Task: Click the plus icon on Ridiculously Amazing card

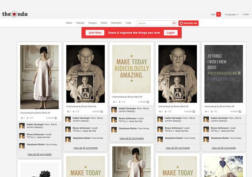Action: pyautogui.click(x=114, y=102)
